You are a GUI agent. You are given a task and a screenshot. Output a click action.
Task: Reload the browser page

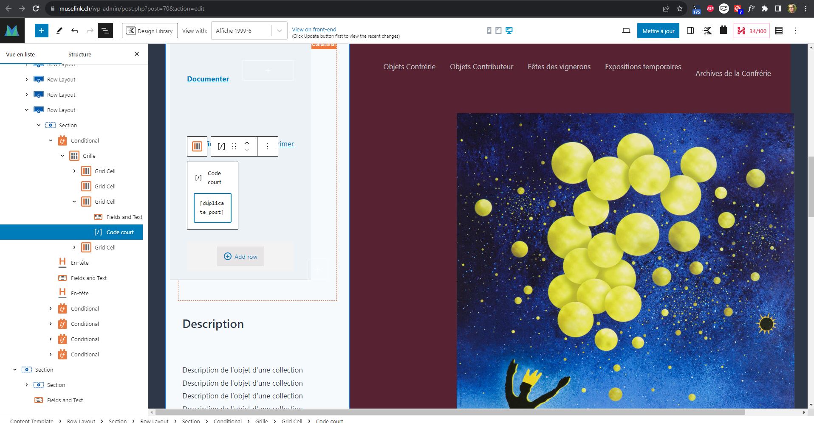point(36,8)
